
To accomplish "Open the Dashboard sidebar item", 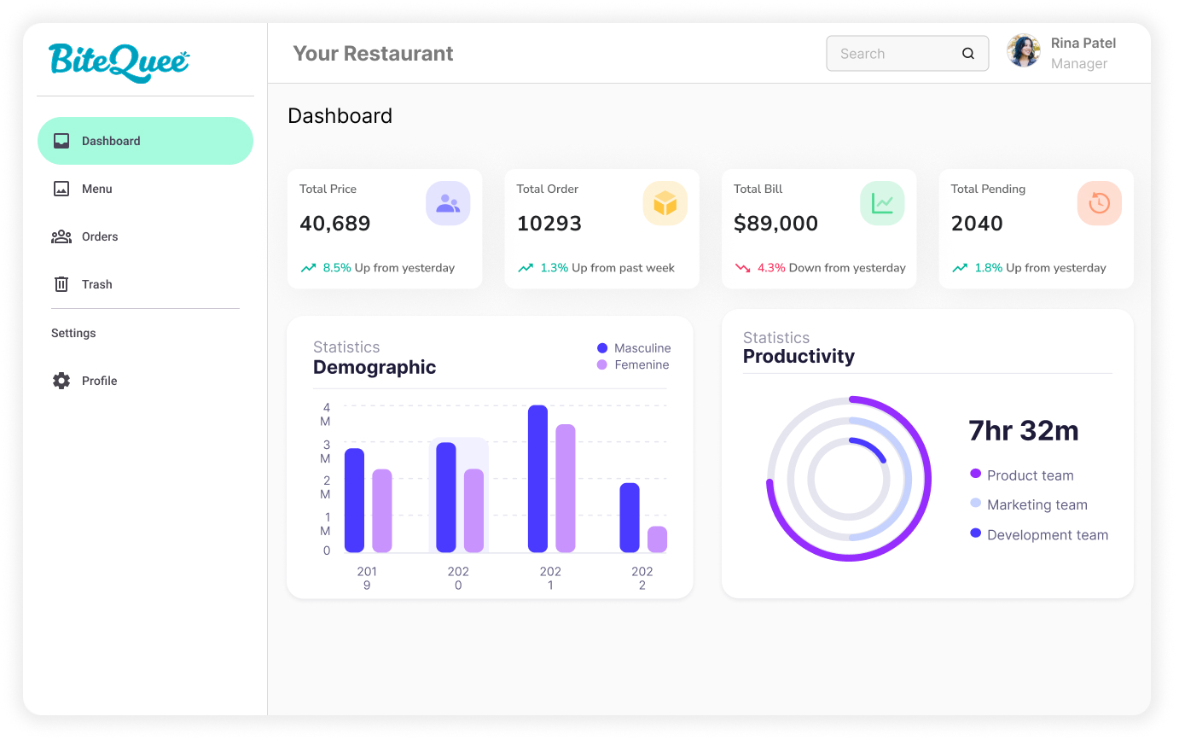I will click(145, 141).
